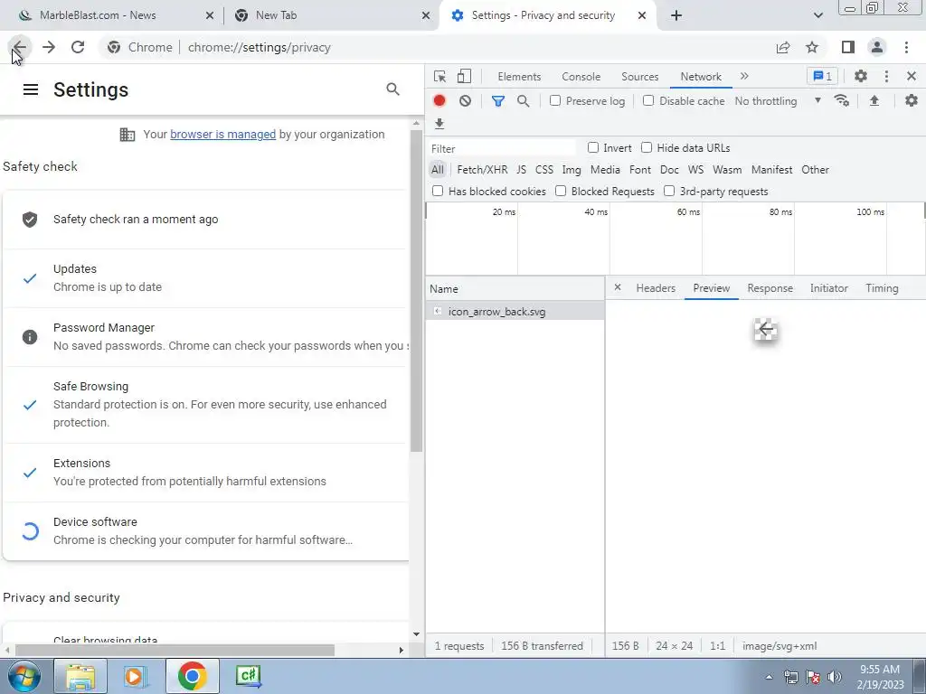Close the request details pane
The height and width of the screenshot is (694, 926).
click(x=618, y=287)
